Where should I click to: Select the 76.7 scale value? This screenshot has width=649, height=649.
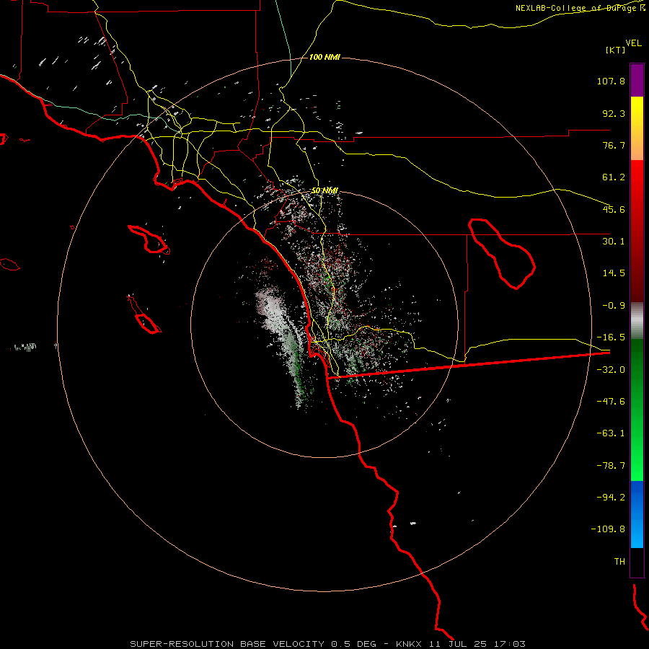pos(614,145)
